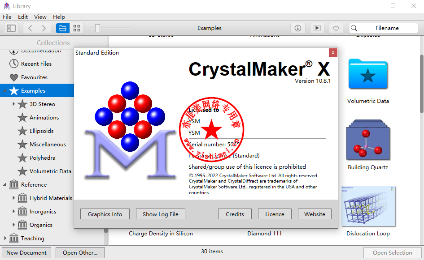The width and height of the screenshot is (424, 260).
Task: Click the Open Selection button
Action: point(392,253)
